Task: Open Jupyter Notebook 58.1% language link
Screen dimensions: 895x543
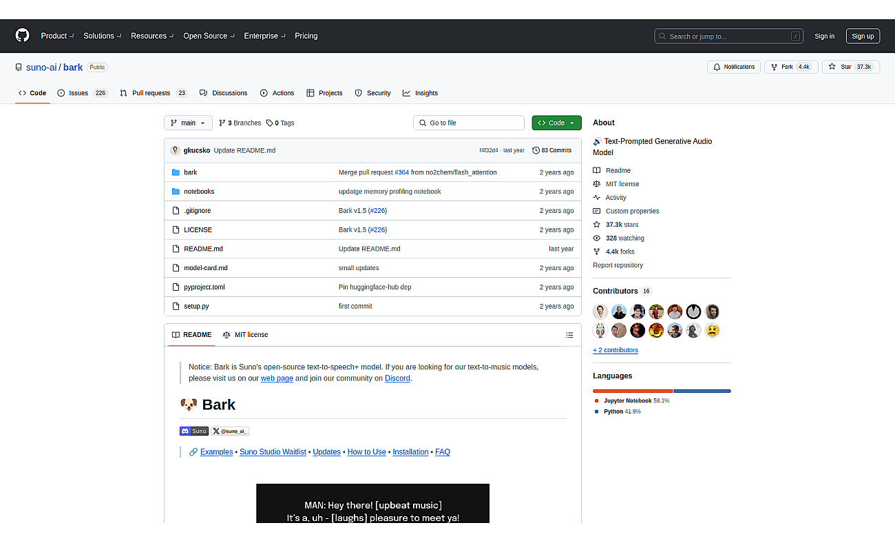Action: click(631, 400)
